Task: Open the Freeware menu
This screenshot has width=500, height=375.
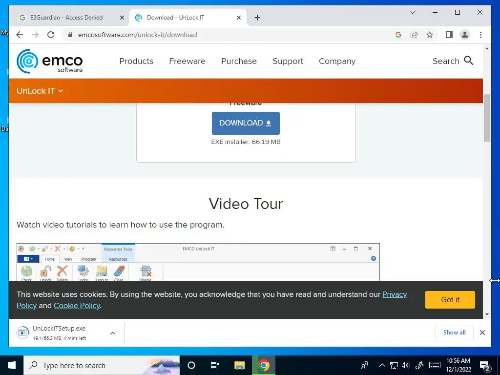Action: click(187, 61)
